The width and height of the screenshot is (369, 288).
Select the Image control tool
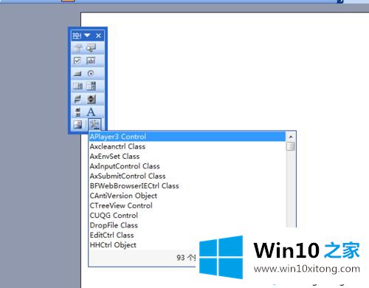coord(77,125)
